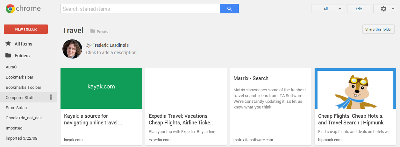Open the AuraC folder
400x147 pixels.
(x=11, y=67)
